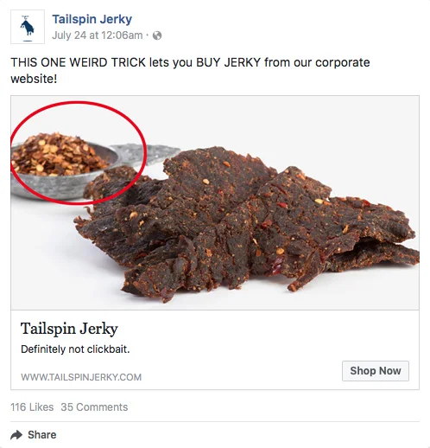This screenshot has width=430, height=448.
Task: Click the Tailspin Jerky profile logo
Action: tap(28, 27)
